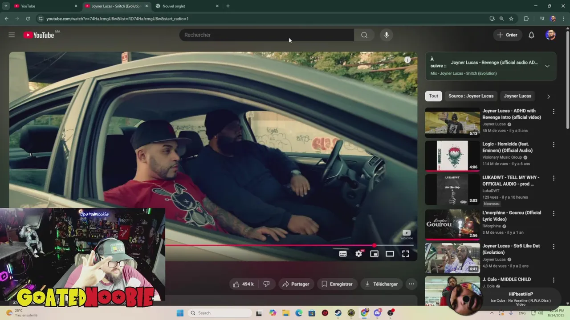Focus the Rechercher search field
Viewport: 570px width, 320px height.
tap(266, 35)
